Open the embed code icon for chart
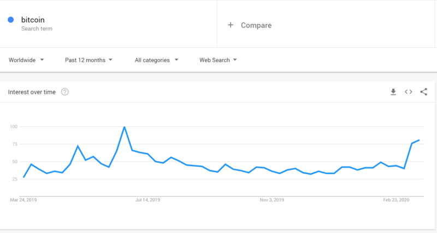This screenshot has width=437, height=233. point(409,92)
